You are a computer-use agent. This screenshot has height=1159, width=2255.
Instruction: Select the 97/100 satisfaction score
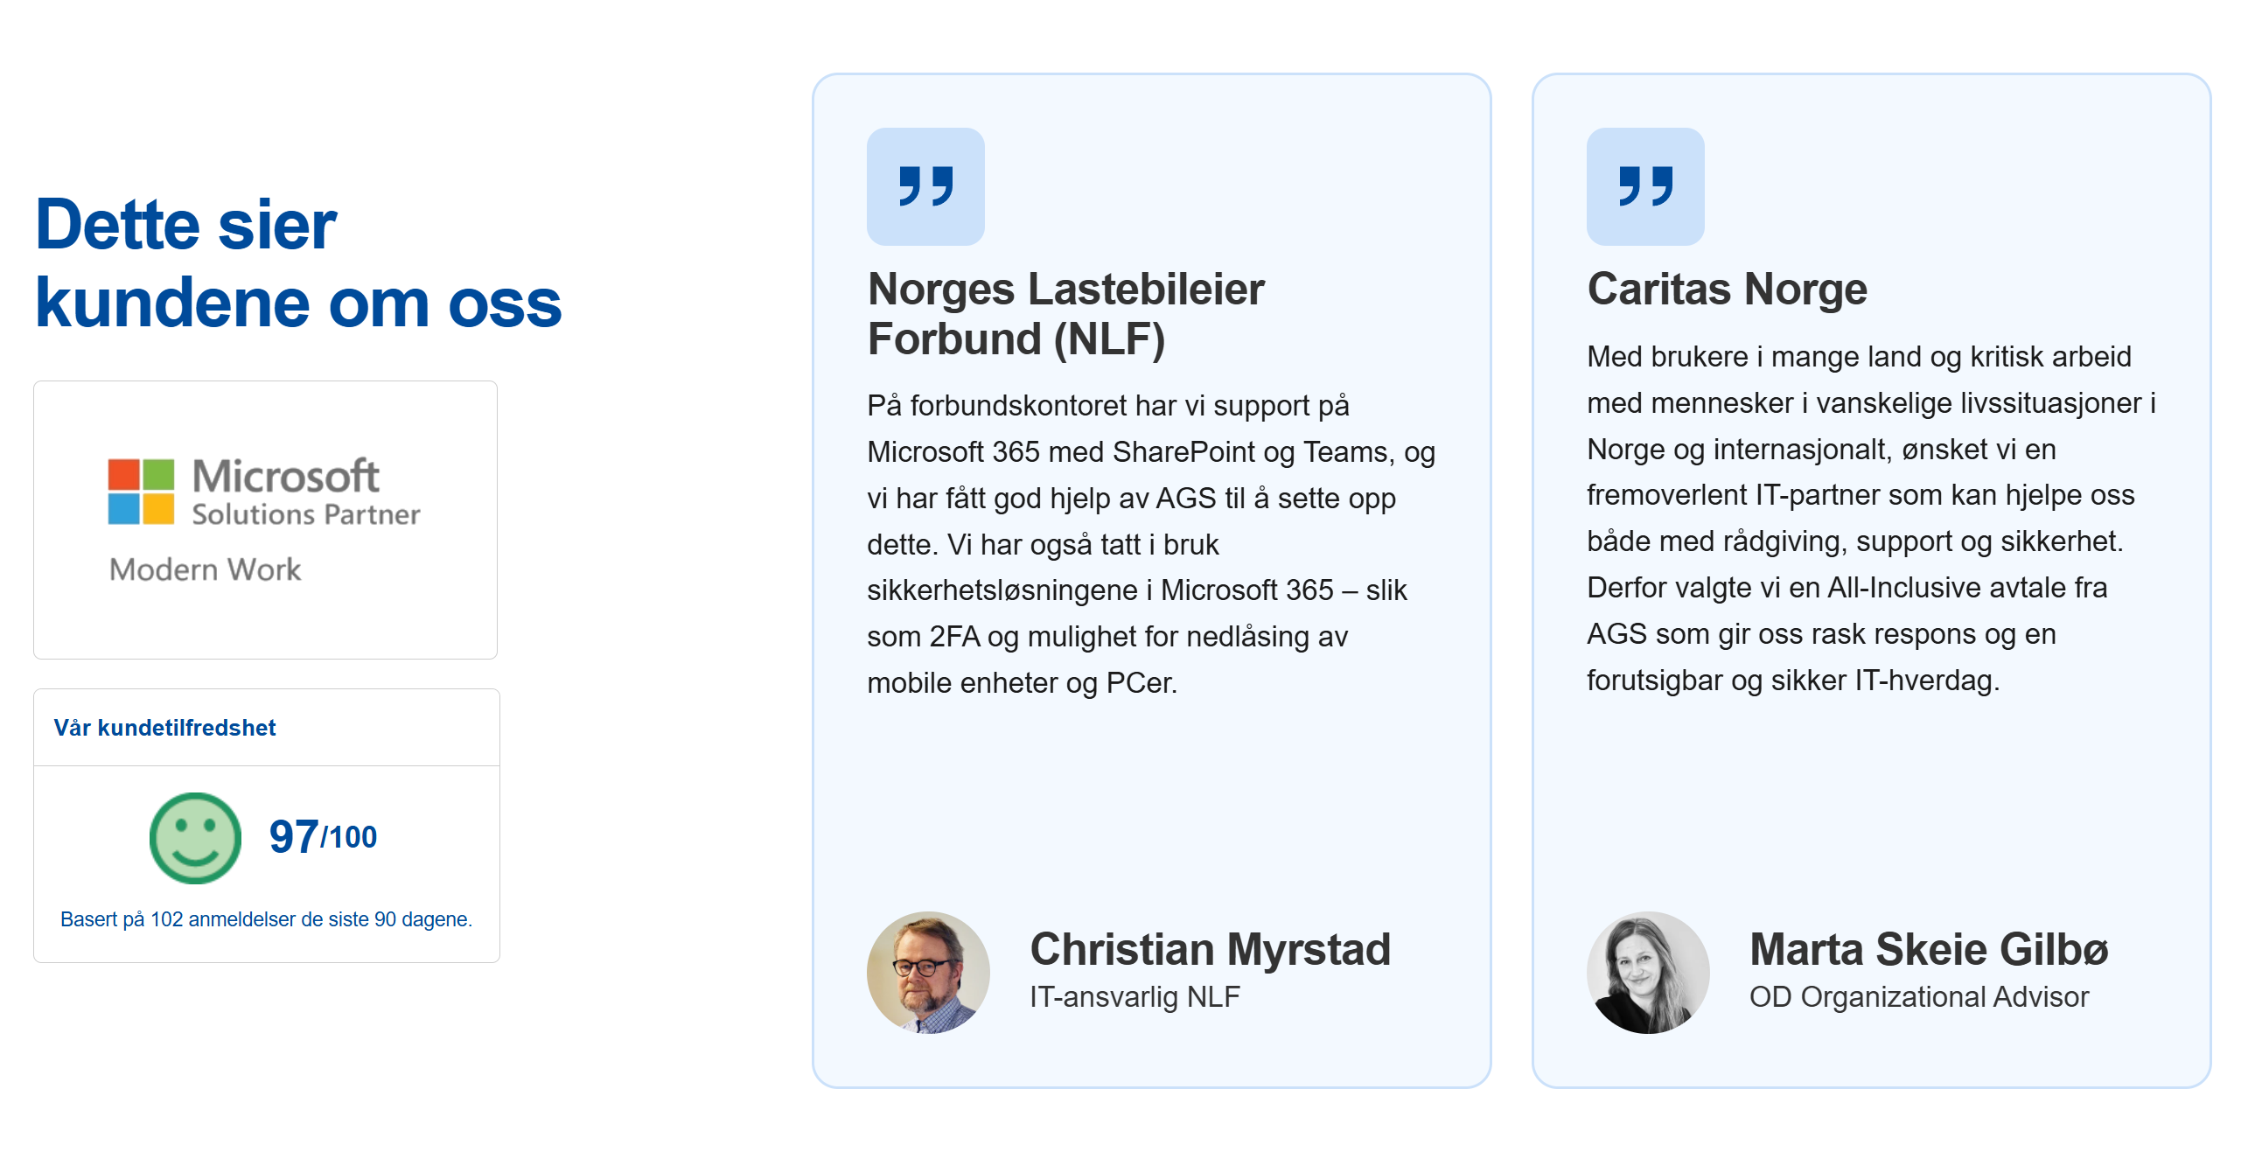pos(323,836)
